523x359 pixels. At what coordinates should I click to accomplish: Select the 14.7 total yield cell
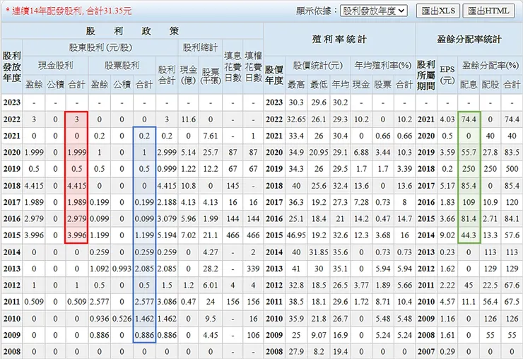(x=404, y=218)
